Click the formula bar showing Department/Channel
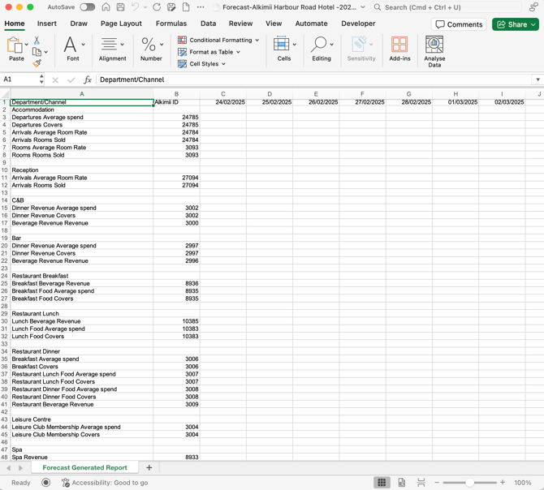Viewport: 544px width, 490px height. 314,80
